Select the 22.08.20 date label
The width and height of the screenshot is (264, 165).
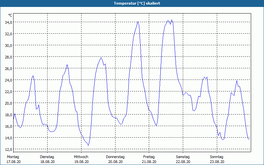click(x=183, y=162)
